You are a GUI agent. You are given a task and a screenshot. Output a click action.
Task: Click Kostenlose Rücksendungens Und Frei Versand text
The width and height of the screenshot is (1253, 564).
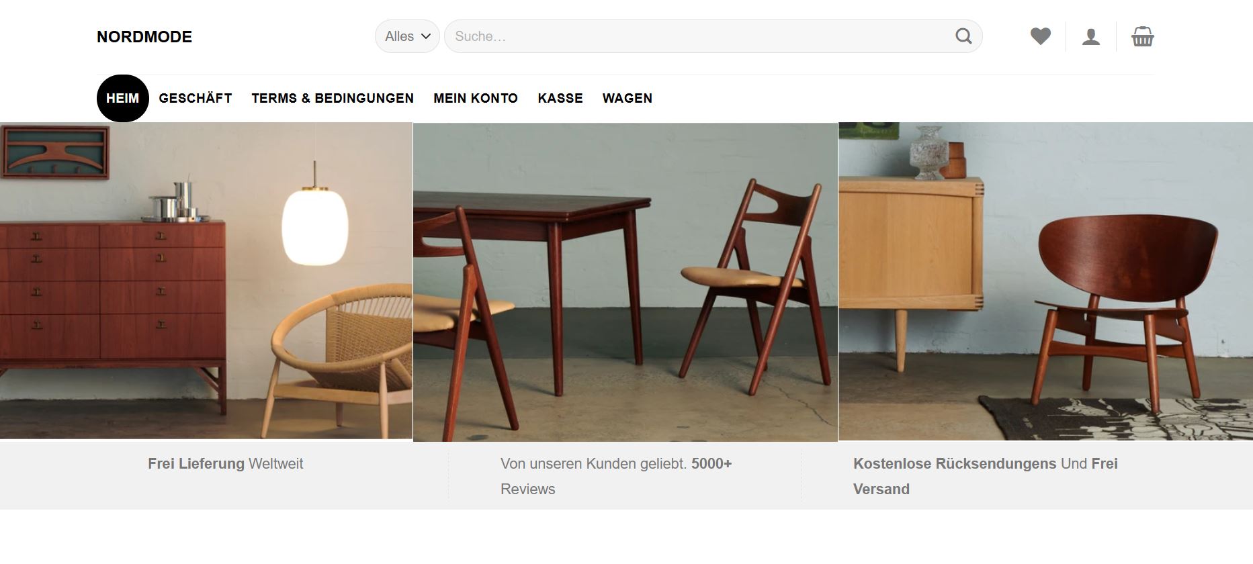coord(986,476)
